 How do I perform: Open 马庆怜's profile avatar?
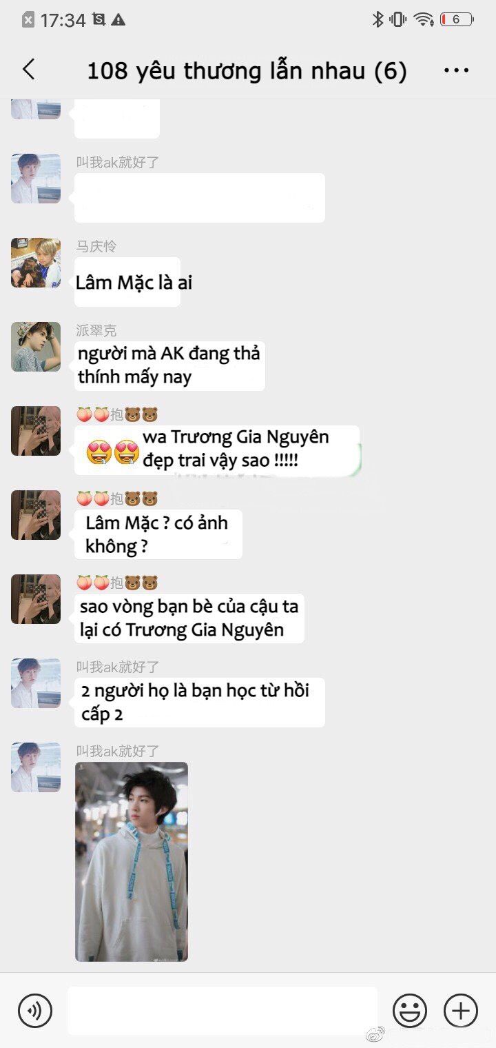click(36, 263)
